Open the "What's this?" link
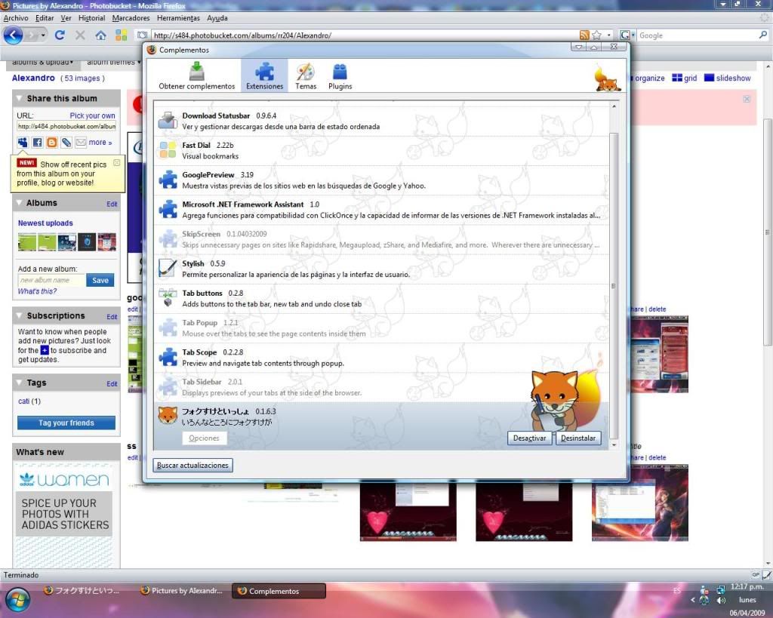773x618 pixels. [37, 291]
